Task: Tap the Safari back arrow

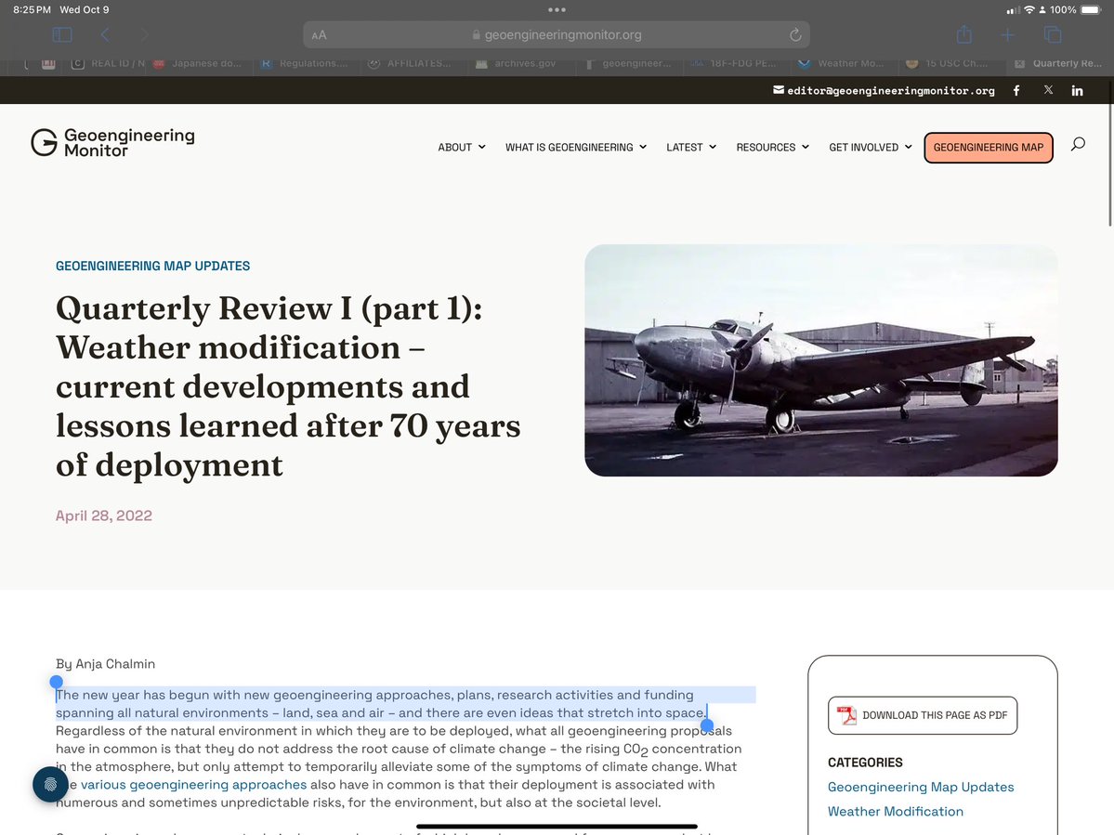Action: pyautogui.click(x=105, y=35)
